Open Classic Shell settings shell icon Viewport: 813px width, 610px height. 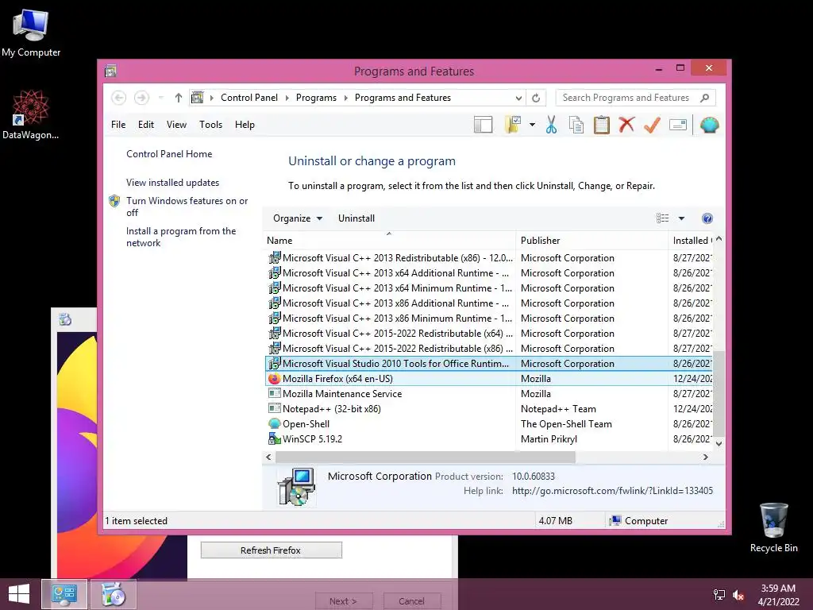709,125
